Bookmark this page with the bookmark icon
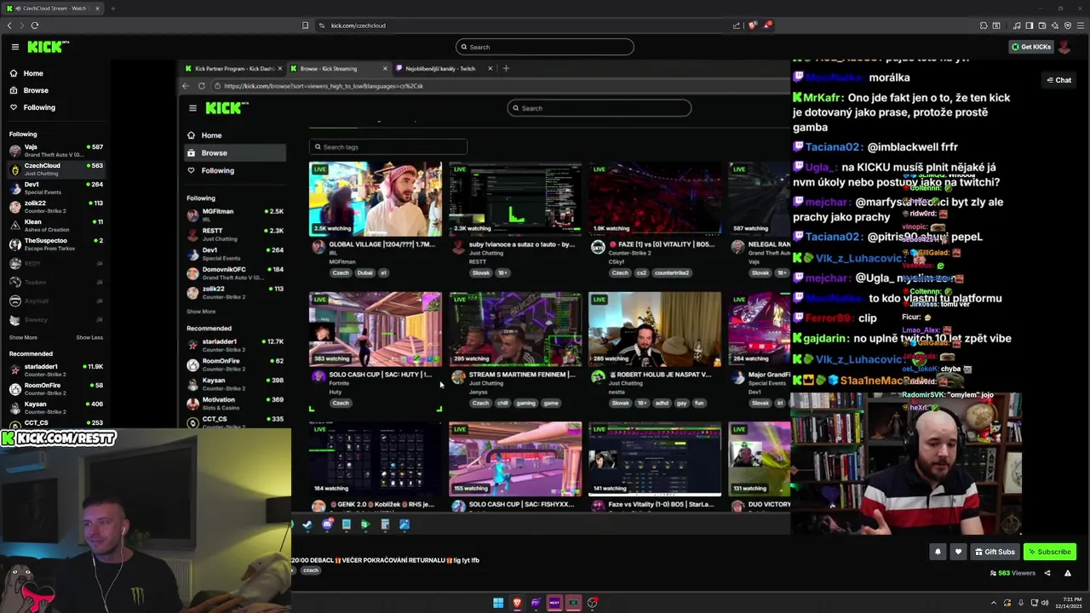 pos(305,26)
